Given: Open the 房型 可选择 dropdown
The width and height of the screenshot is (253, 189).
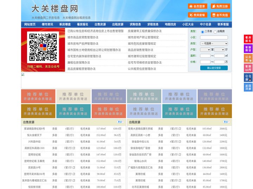Looking at the screenshot, I should (214, 43).
